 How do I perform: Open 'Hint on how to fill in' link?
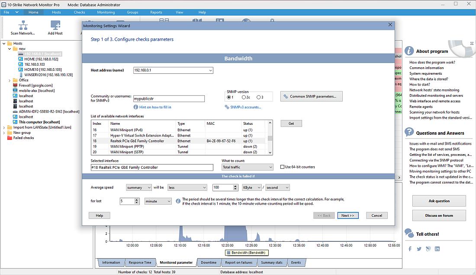[x=155, y=107]
